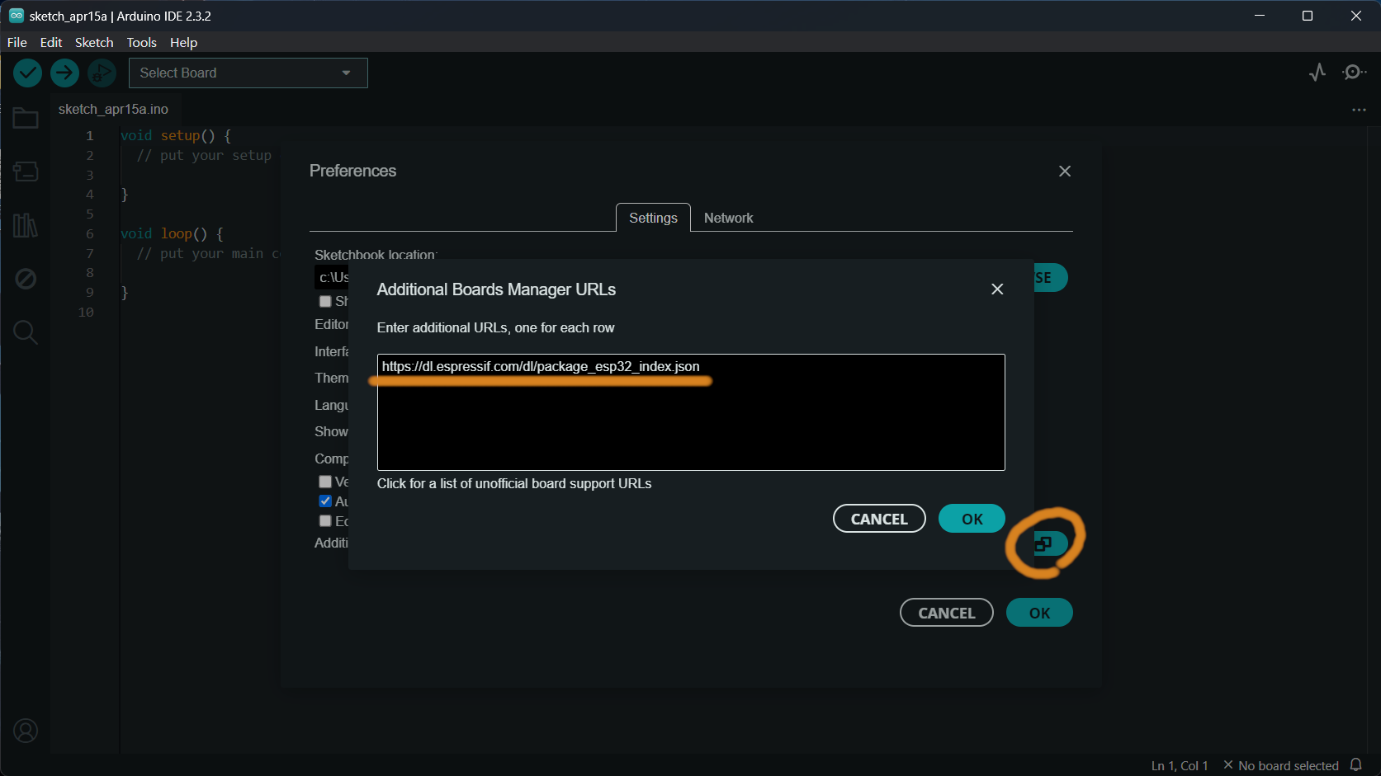Open the Serial Monitor
Screen dimensions: 1381x776
pyautogui.click(x=1354, y=73)
